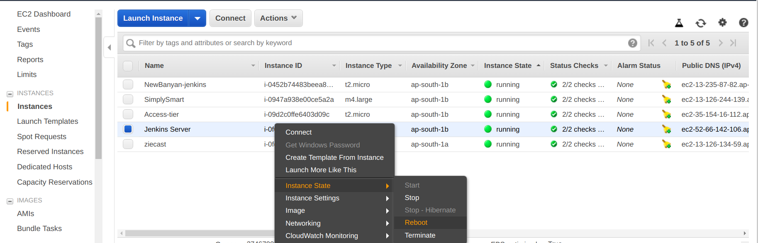Click the experiments flask icon

click(679, 23)
